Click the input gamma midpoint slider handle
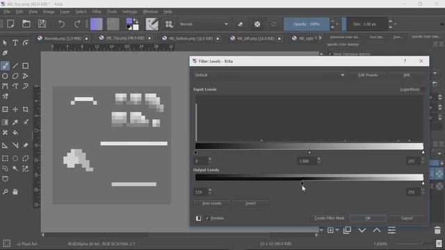This screenshot has width=445, height=250. (x=309, y=152)
